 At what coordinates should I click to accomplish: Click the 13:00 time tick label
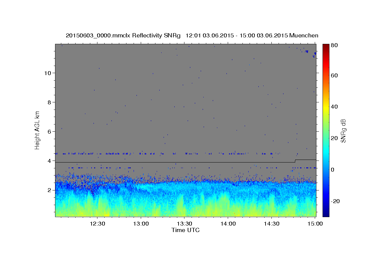pos(141,224)
